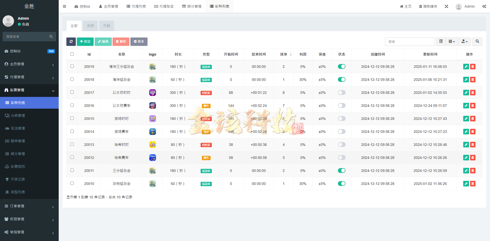This screenshot has width=490, height=241.
Task: Sort table by the 排序 column header
Action: click(284, 54)
